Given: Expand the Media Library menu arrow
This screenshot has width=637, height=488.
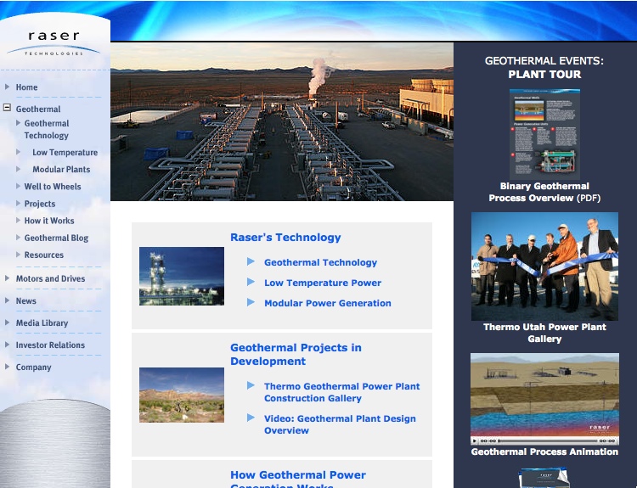Looking at the screenshot, I should (x=8, y=323).
